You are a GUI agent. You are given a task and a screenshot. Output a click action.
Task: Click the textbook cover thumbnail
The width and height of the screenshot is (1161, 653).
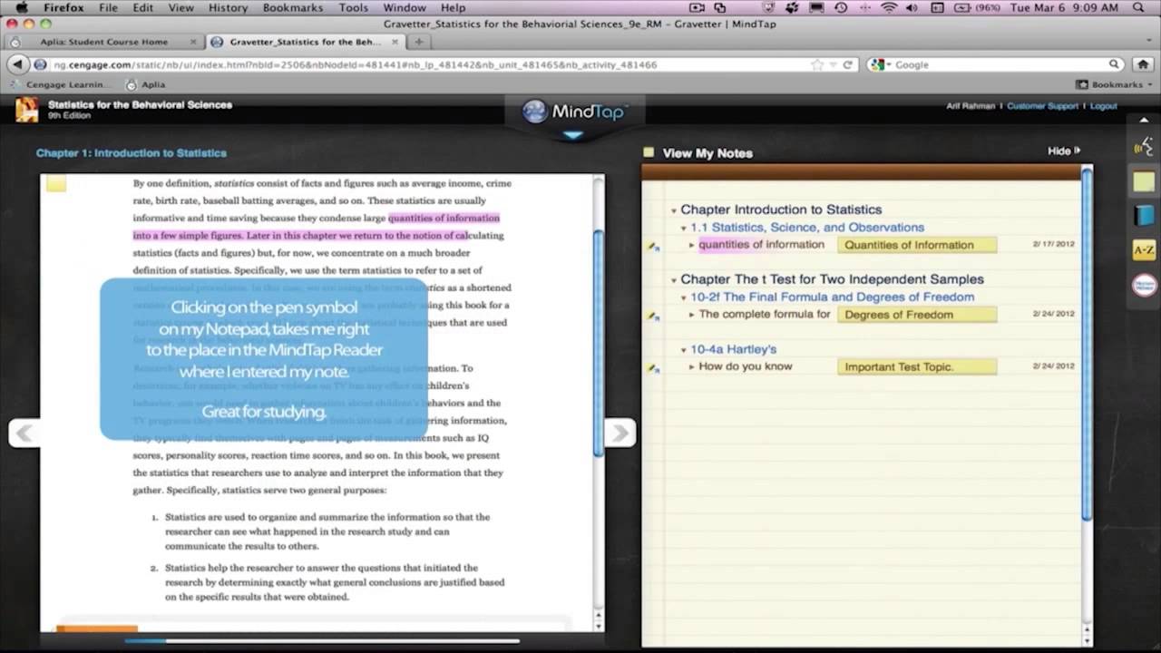tap(26, 110)
